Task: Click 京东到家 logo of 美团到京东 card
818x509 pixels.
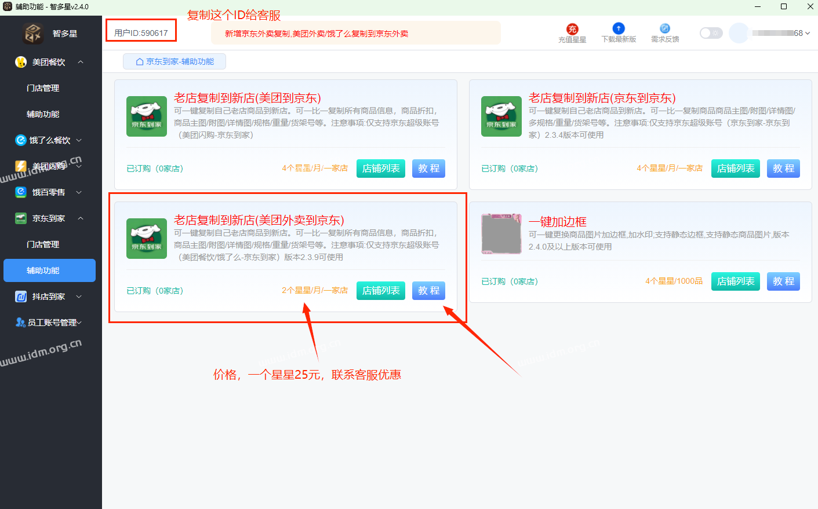Action: click(147, 116)
